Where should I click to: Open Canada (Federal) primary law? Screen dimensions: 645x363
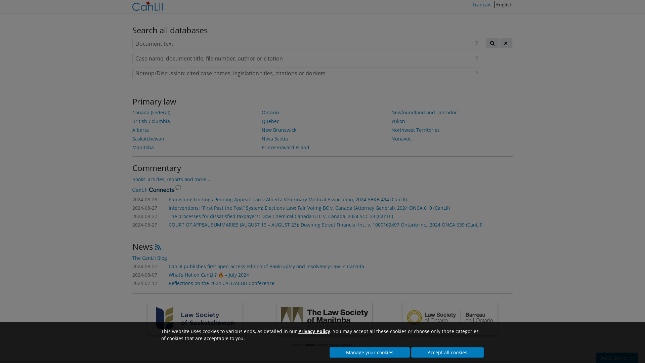[x=151, y=113]
